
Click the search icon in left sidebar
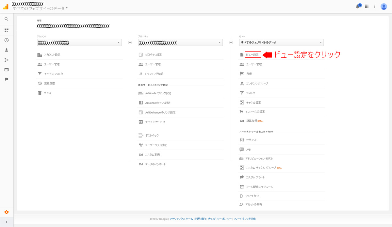pyautogui.click(x=6, y=19)
